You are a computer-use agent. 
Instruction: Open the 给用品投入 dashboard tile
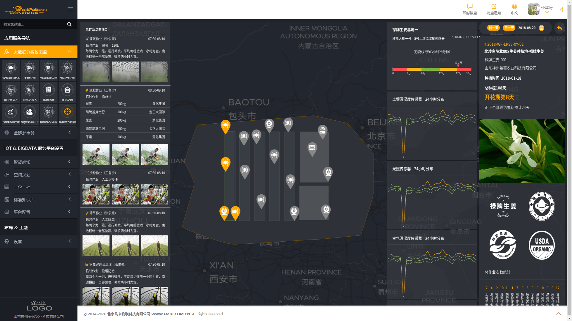tap(29, 92)
